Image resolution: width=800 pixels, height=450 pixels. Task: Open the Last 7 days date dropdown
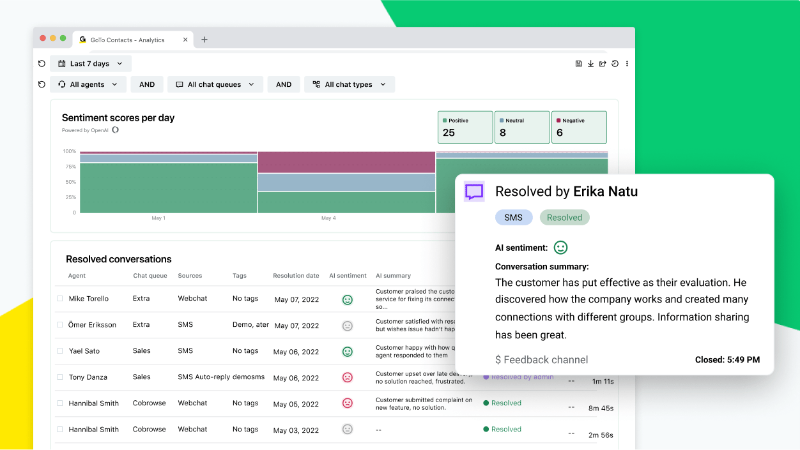[x=90, y=63]
